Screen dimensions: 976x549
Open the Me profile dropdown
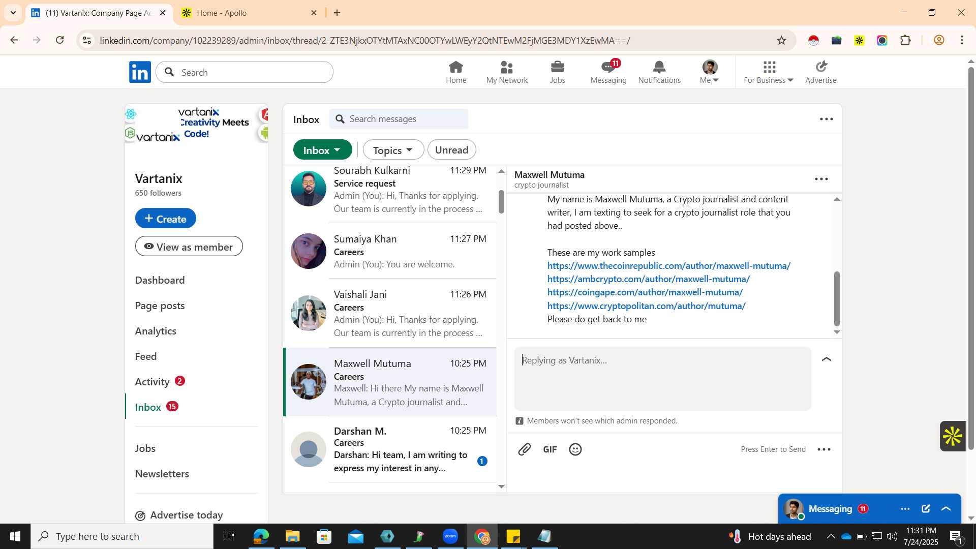coord(710,72)
